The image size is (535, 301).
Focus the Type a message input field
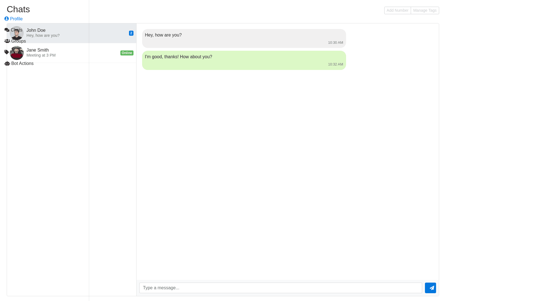coord(280,288)
